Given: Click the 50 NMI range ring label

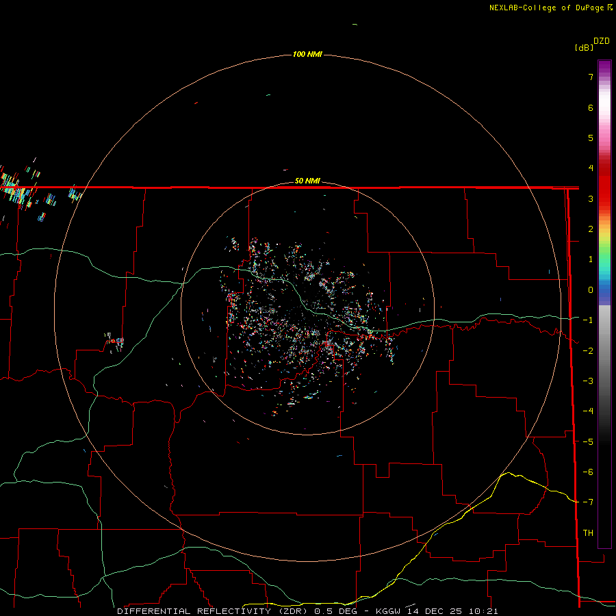Looking at the screenshot, I should pyautogui.click(x=307, y=181).
